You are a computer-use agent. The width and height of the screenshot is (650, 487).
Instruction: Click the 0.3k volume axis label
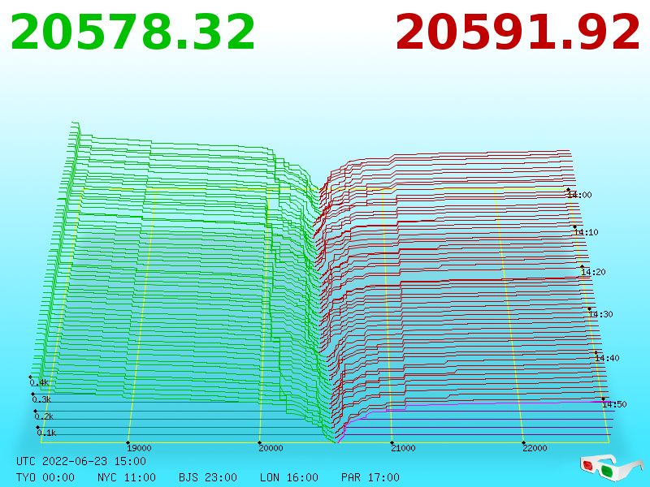[x=41, y=399]
